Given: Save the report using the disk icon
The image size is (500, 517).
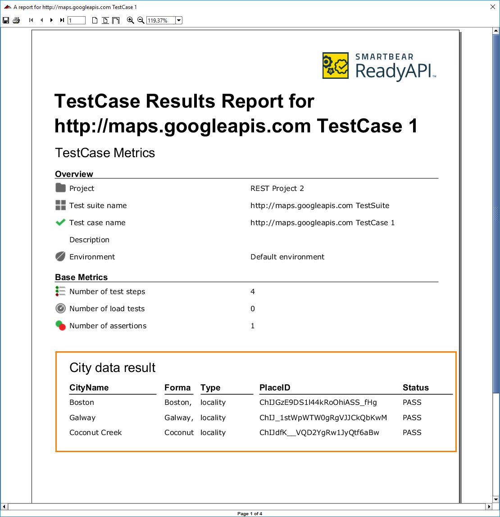Looking at the screenshot, I should tap(6, 20).
